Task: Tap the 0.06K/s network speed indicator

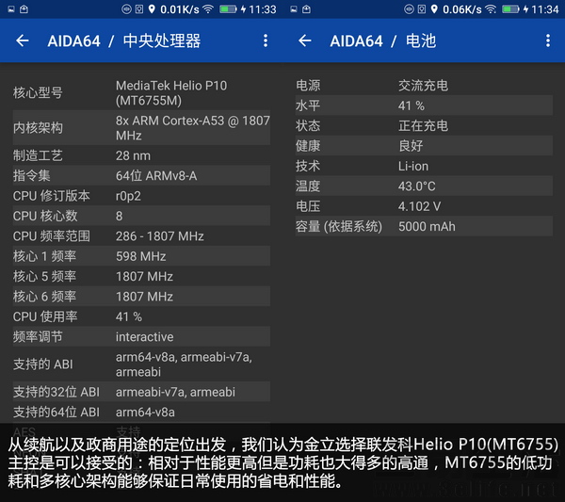Action: 462,9
